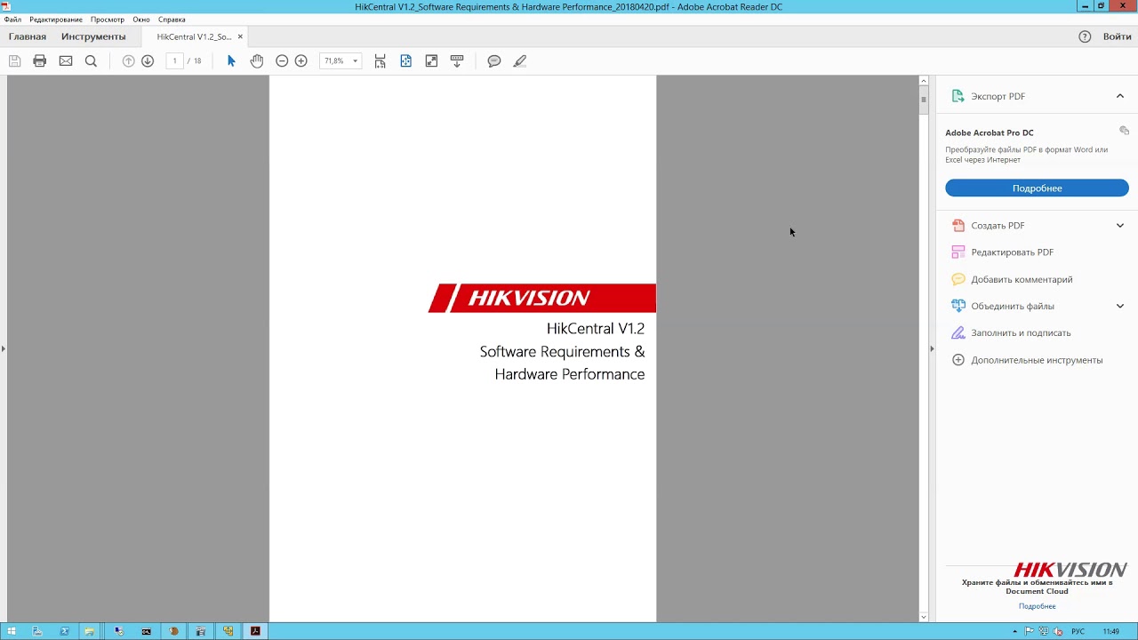Click the РУС language indicator
The width and height of the screenshot is (1138, 640).
(x=1078, y=632)
